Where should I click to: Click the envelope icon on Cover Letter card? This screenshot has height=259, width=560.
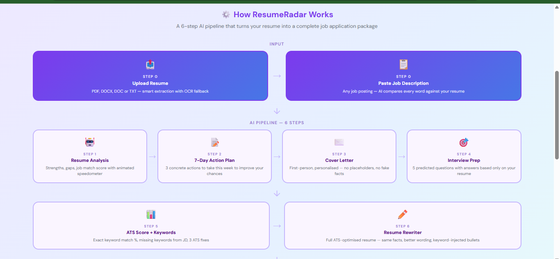[339, 142]
